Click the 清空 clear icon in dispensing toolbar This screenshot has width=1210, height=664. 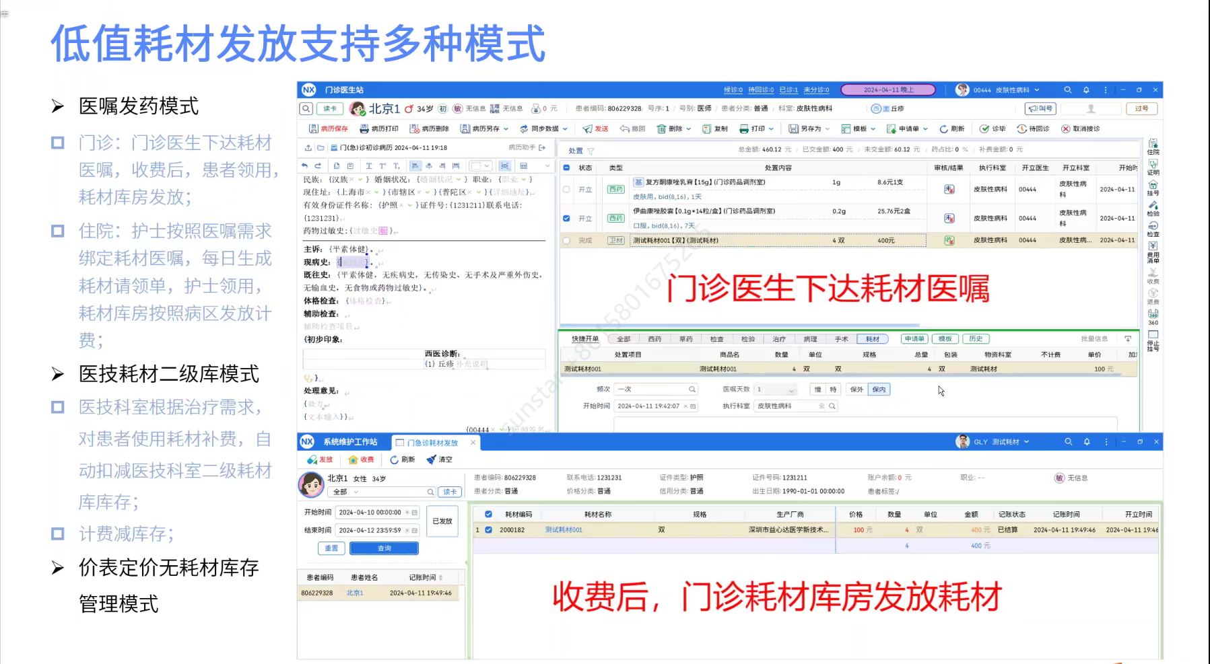tap(432, 459)
